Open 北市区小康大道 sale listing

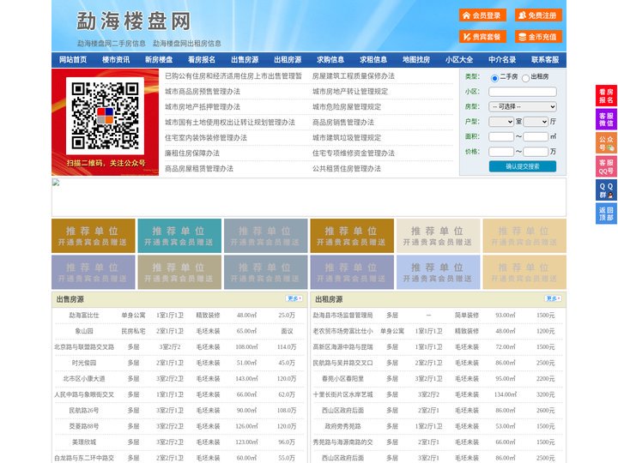[x=84, y=378]
